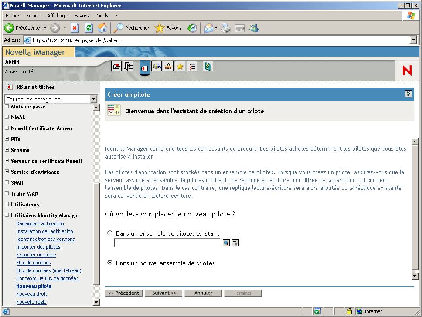Viewport: 422px width, 317px height.
Task: Open Favorites using the star icon
Action: [179, 66]
